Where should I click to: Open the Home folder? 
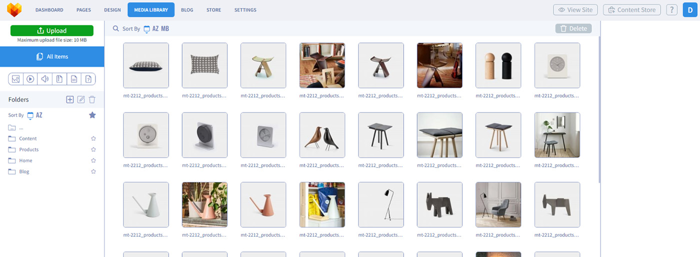pos(25,161)
